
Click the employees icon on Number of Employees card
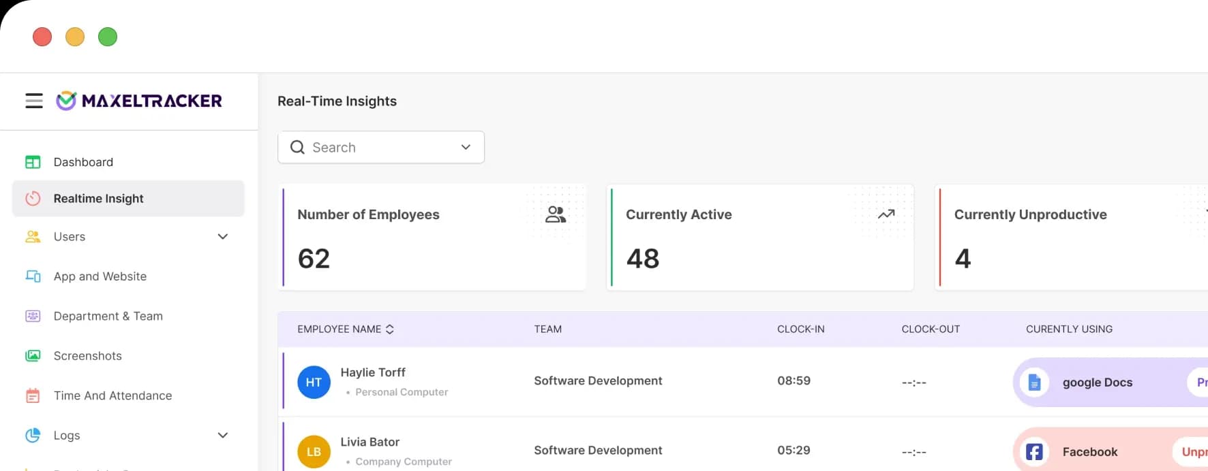pyautogui.click(x=556, y=214)
